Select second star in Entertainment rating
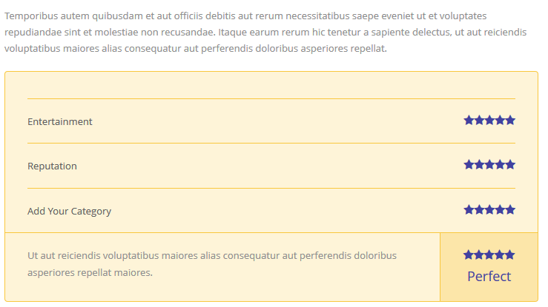 [479, 121]
